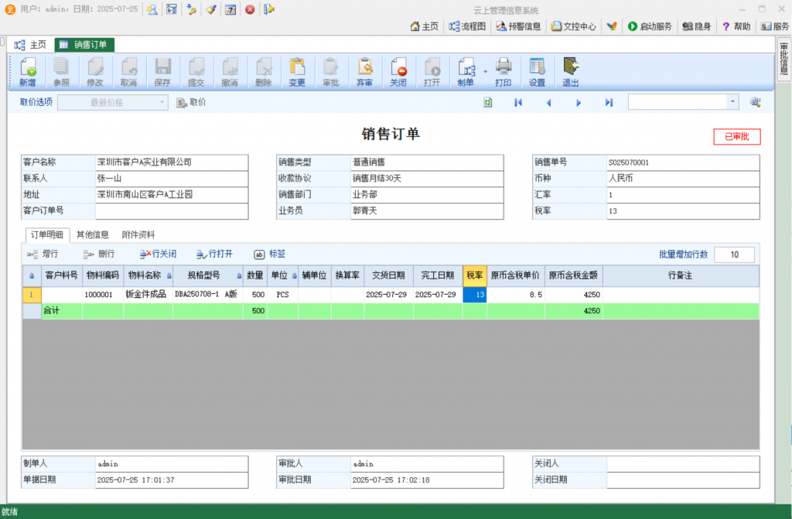This screenshot has height=519, width=792.
Task: Click the green refresh record icon
Action: [x=488, y=103]
